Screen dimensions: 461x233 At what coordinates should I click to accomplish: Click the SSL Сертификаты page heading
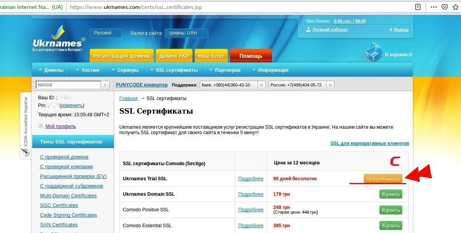(x=156, y=111)
